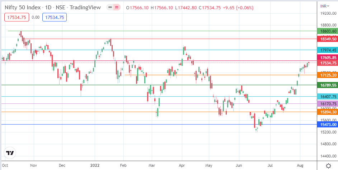This screenshot has width=338, height=170.
Task: Click the 14400.00 price scale tick
Action: click(328, 156)
